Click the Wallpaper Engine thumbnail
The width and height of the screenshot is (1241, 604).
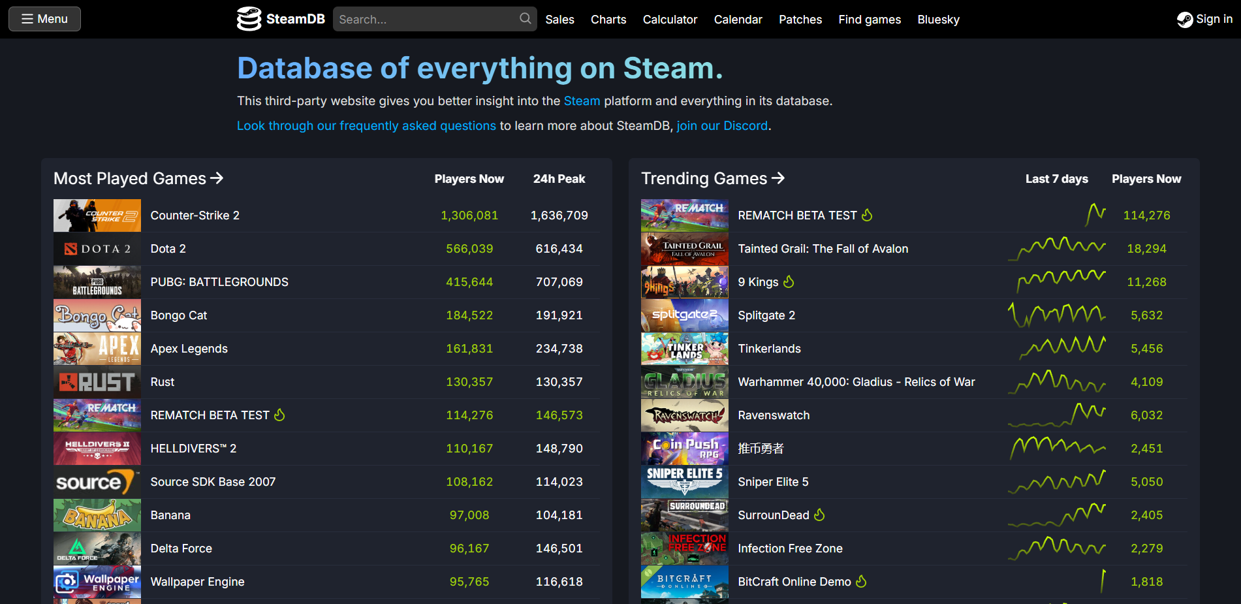(x=97, y=582)
